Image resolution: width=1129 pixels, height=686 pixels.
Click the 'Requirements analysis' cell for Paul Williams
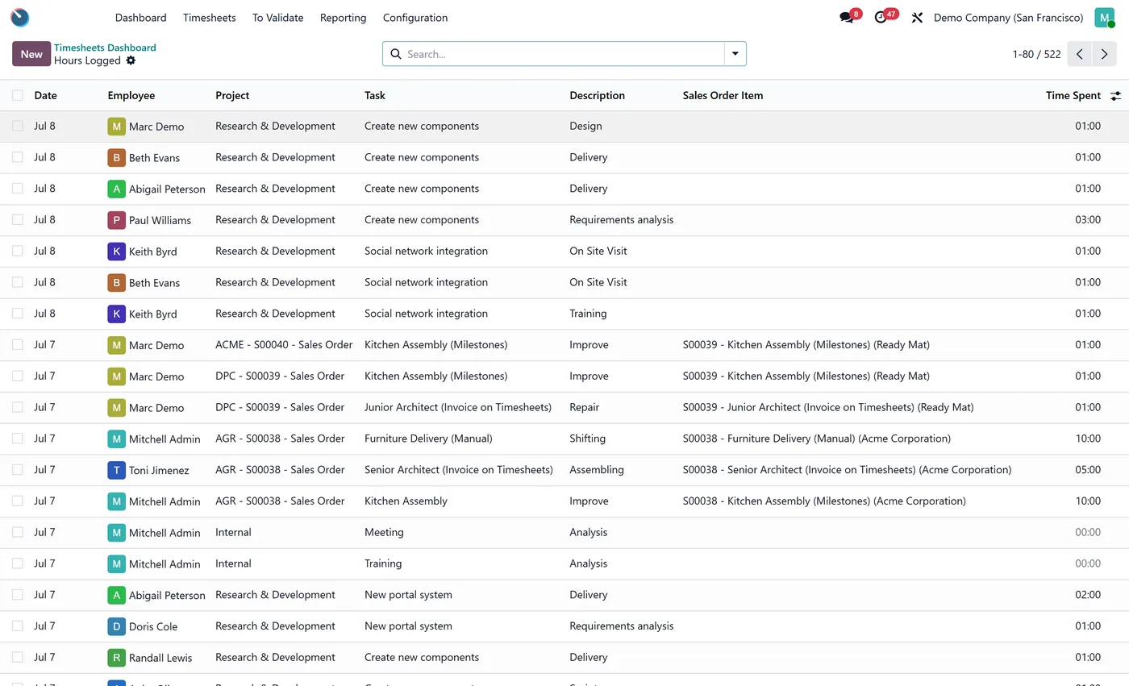(621, 219)
